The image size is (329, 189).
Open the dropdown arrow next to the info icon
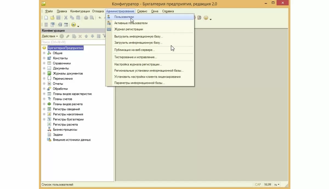pyautogui.click(x=211, y=19)
